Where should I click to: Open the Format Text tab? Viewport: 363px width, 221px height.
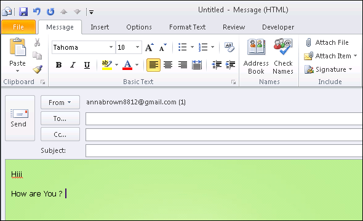tap(187, 27)
